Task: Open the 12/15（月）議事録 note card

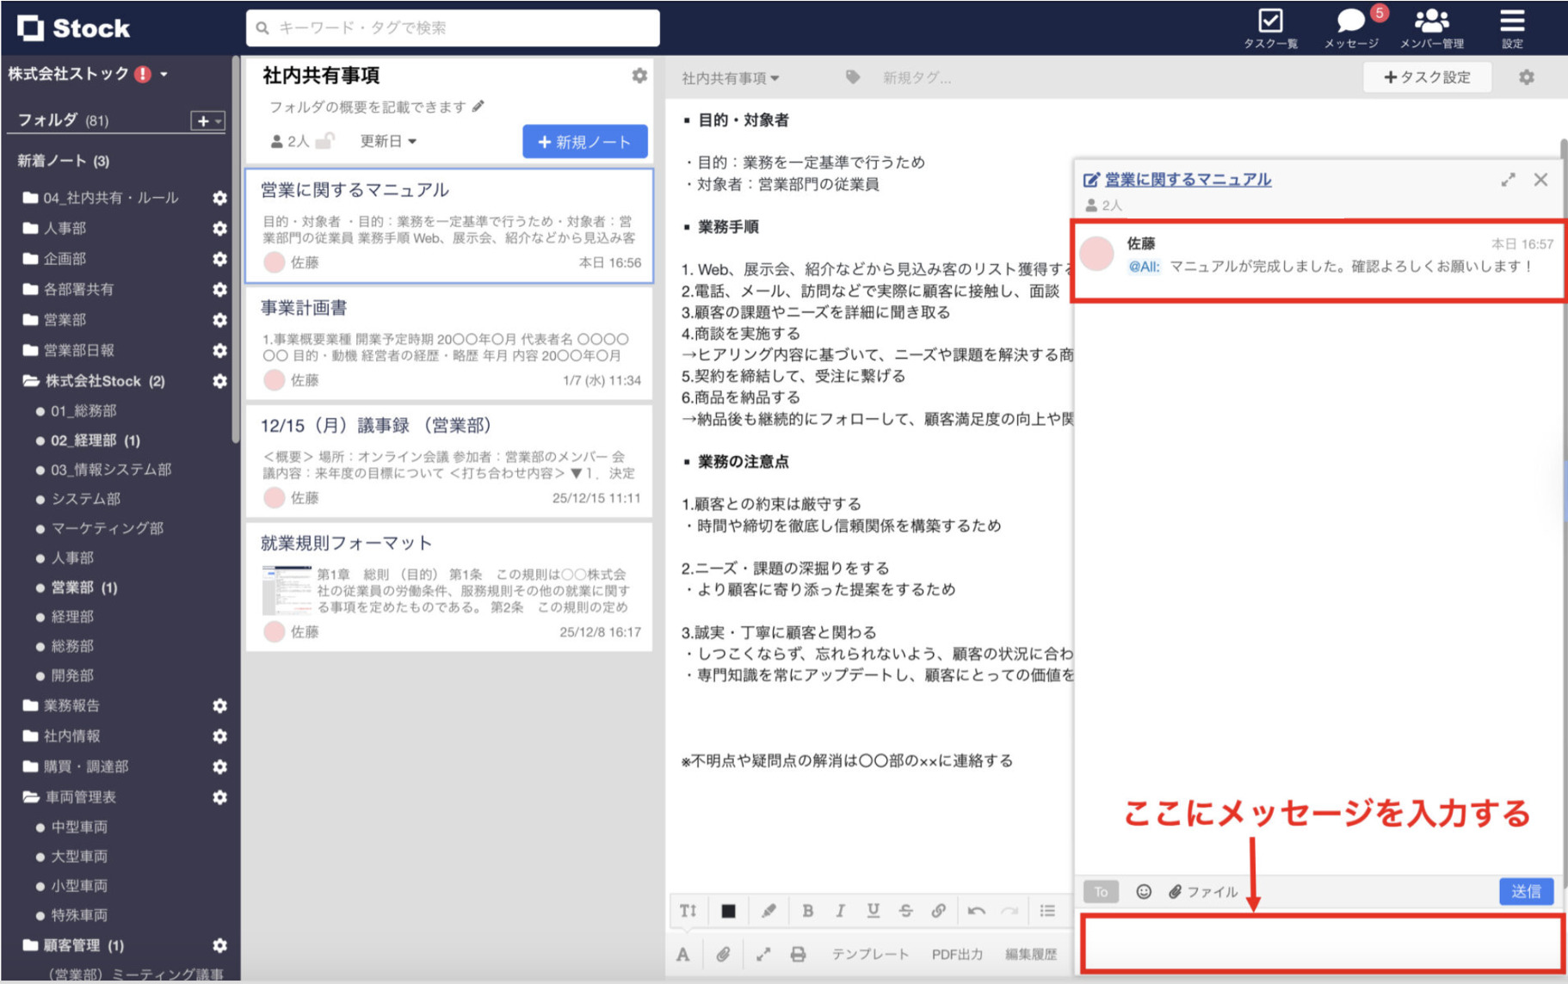Action: click(449, 461)
